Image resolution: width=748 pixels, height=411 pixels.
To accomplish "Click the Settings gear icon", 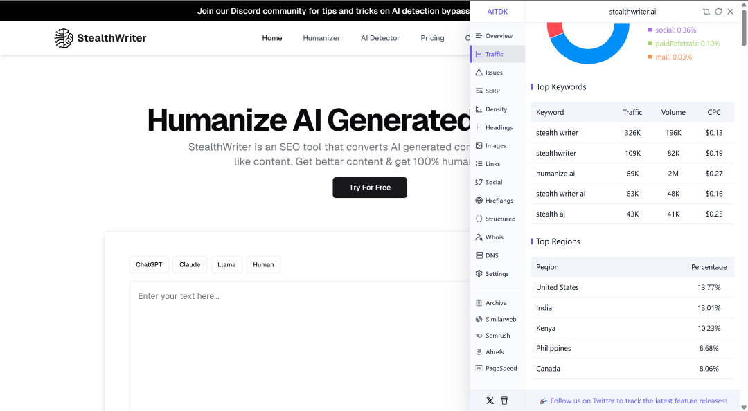I will tap(479, 274).
